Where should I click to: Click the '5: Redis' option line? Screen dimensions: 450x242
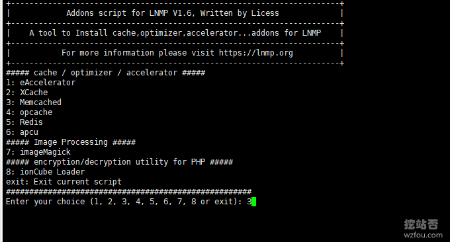coord(24,122)
